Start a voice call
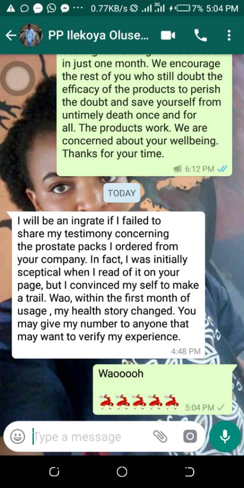The height and width of the screenshot is (488, 244). (201, 36)
